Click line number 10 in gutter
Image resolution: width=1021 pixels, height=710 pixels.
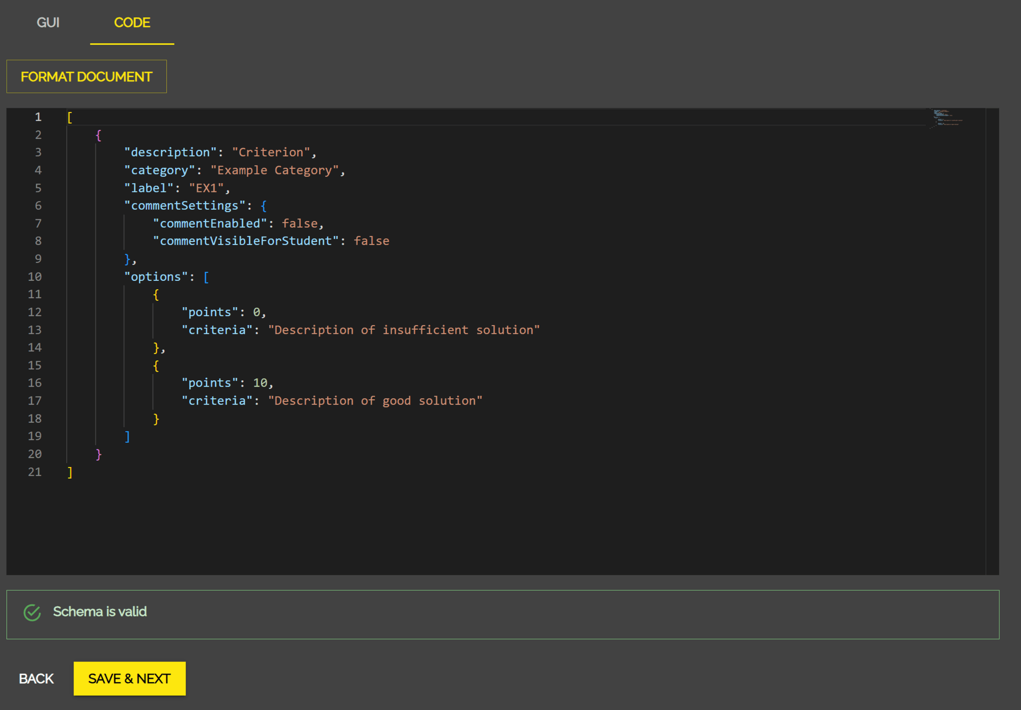coord(35,277)
